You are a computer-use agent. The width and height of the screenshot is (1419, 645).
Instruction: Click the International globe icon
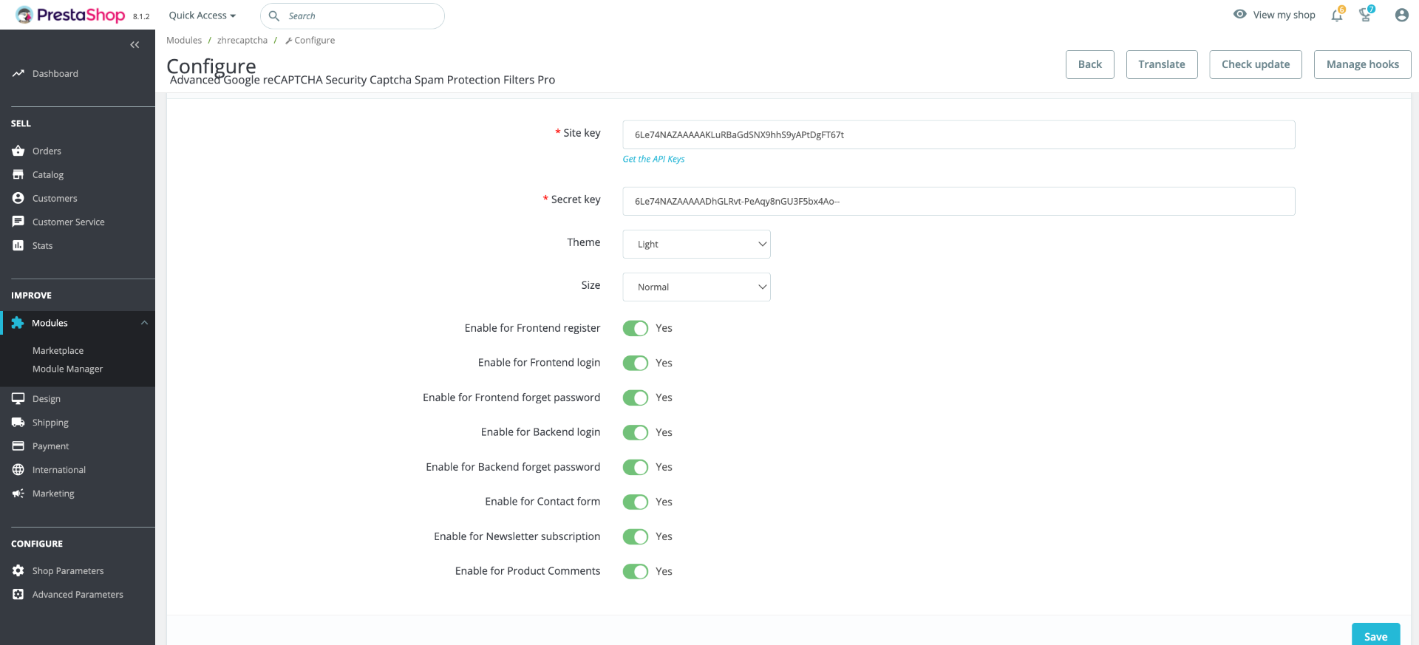[18, 469]
